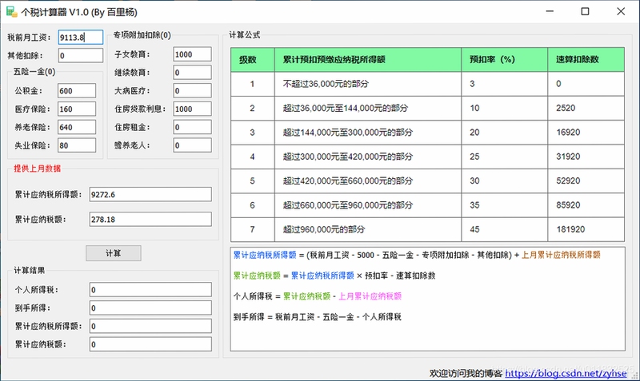The height and width of the screenshot is (381, 640).
Task: Click the 计算 button
Action: coord(114,253)
